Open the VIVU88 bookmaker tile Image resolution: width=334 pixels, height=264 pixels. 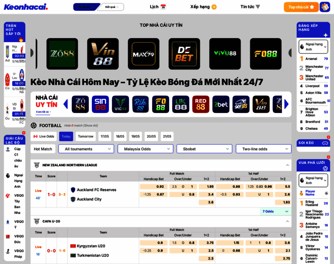click(225, 54)
